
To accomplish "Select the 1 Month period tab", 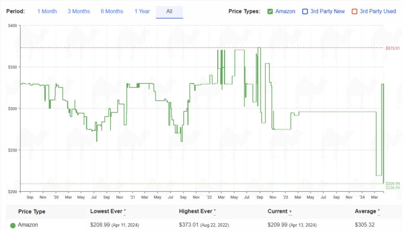I will [47, 11].
